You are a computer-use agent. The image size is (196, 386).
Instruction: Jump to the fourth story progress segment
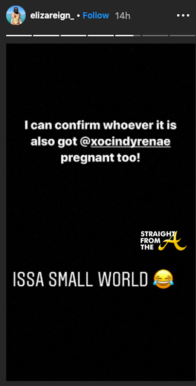(x=101, y=35)
